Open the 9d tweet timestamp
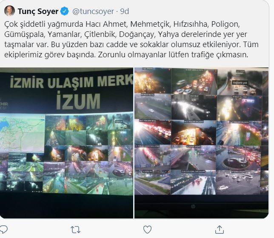The width and height of the screenshot is (274, 238). click(x=124, y=11)
